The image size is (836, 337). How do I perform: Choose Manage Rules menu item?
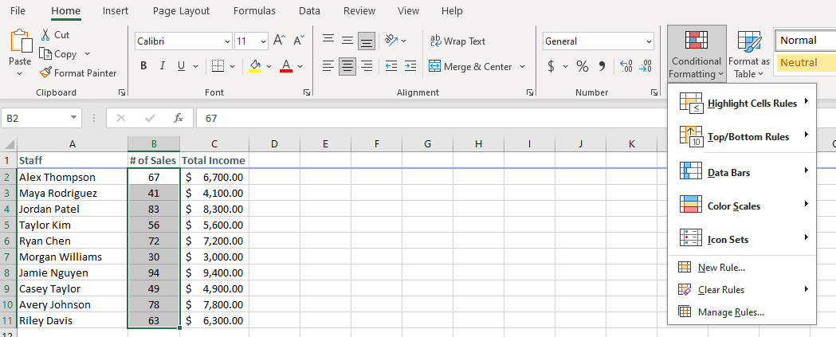click(742, 312)
